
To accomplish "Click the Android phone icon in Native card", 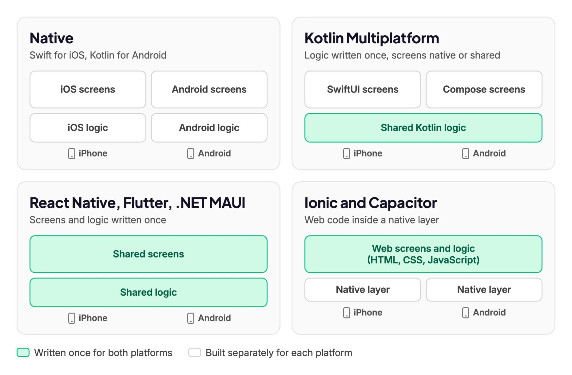I will click(x=191, y=153).
